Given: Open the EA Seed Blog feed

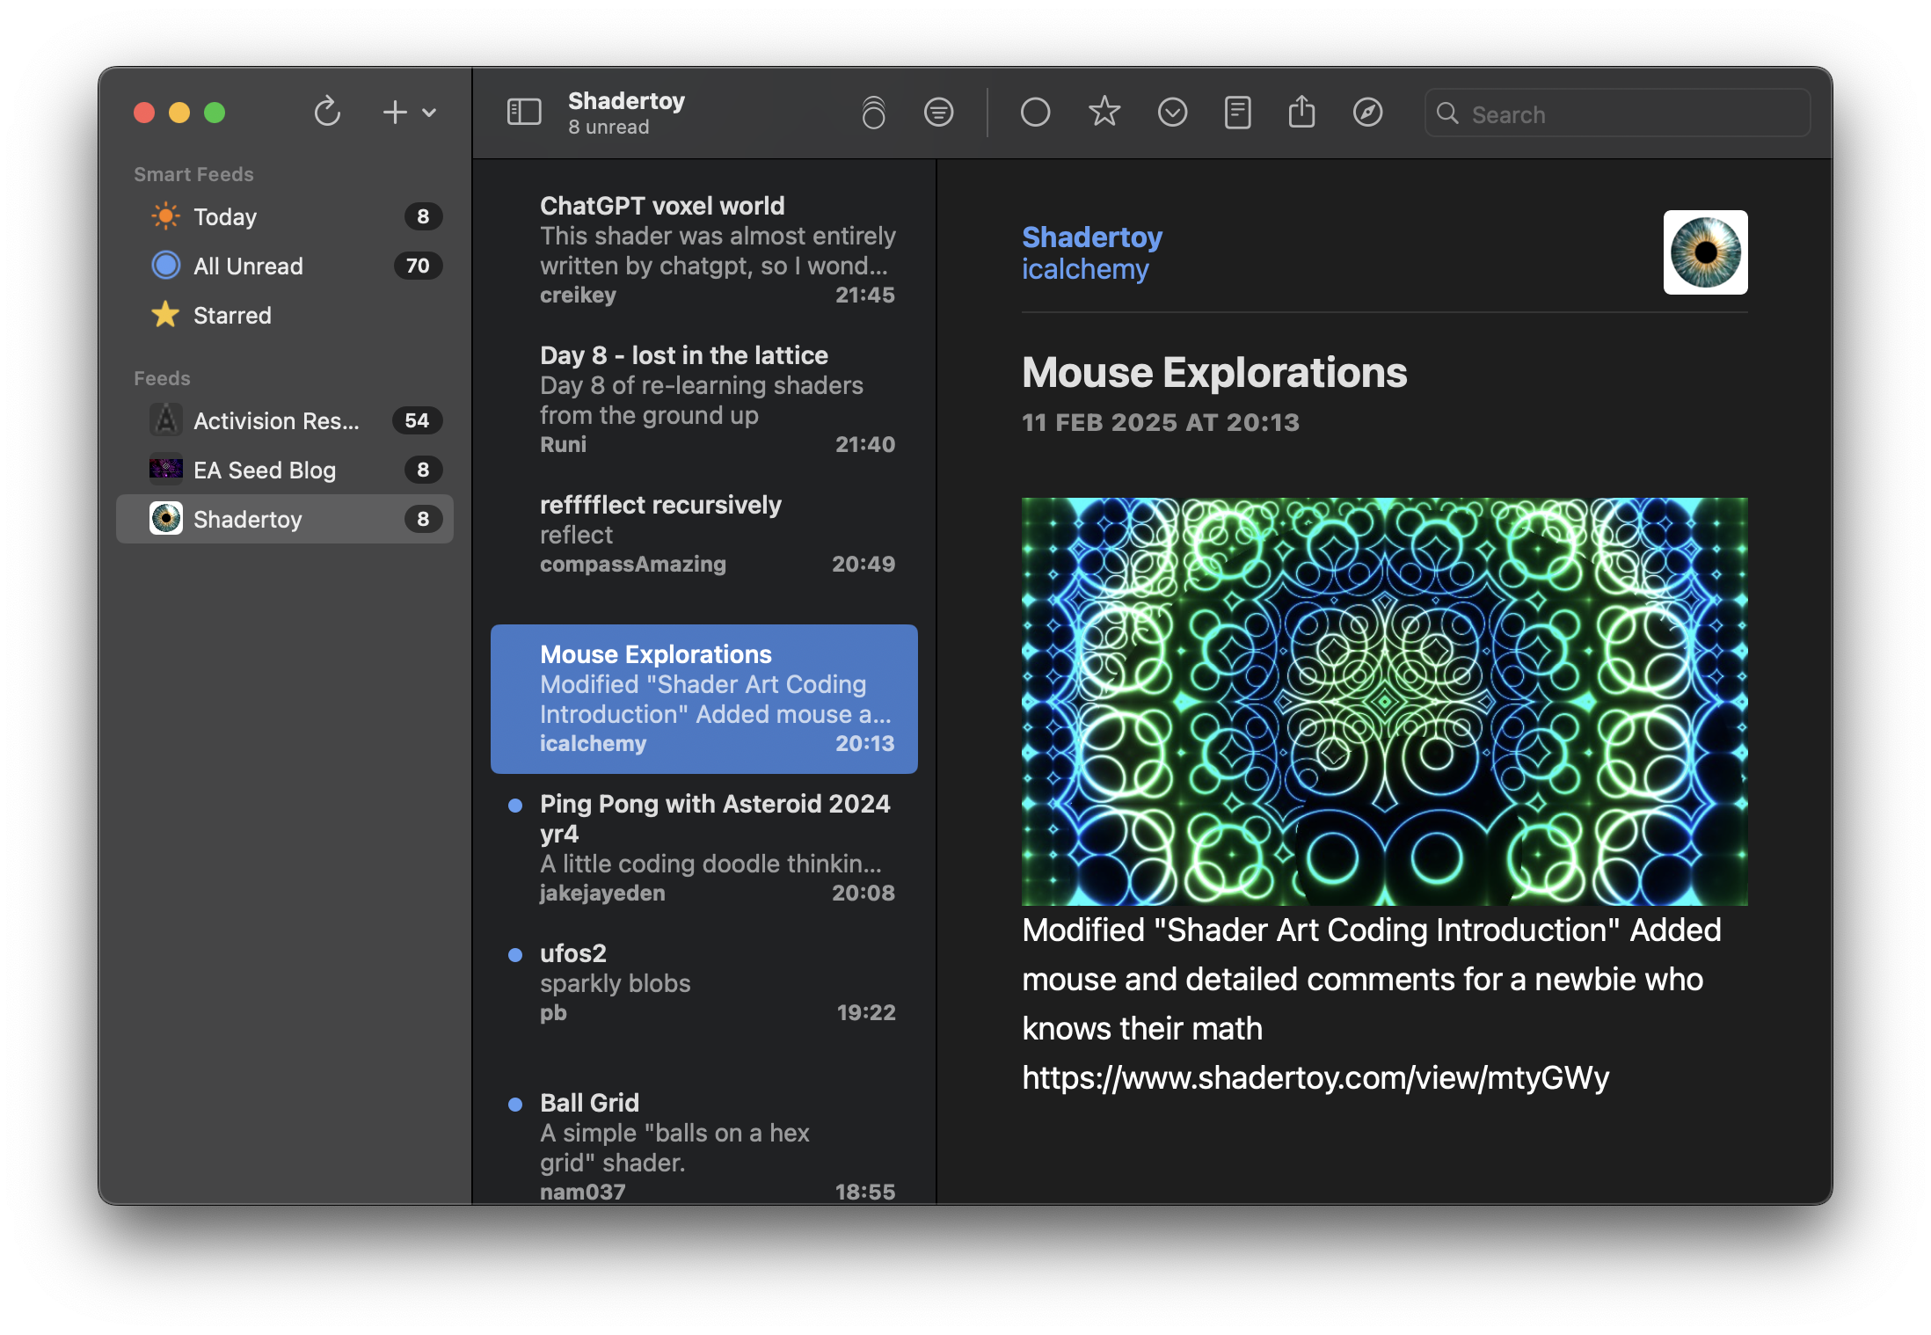Looking at the screenshot, I should coord(285,470).
